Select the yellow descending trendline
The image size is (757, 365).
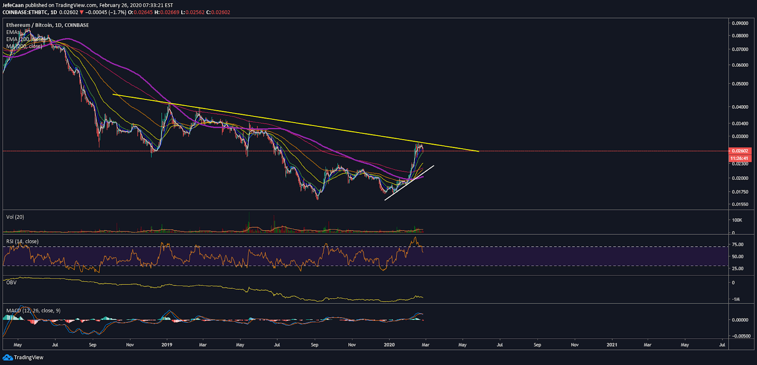click(296, 123)
